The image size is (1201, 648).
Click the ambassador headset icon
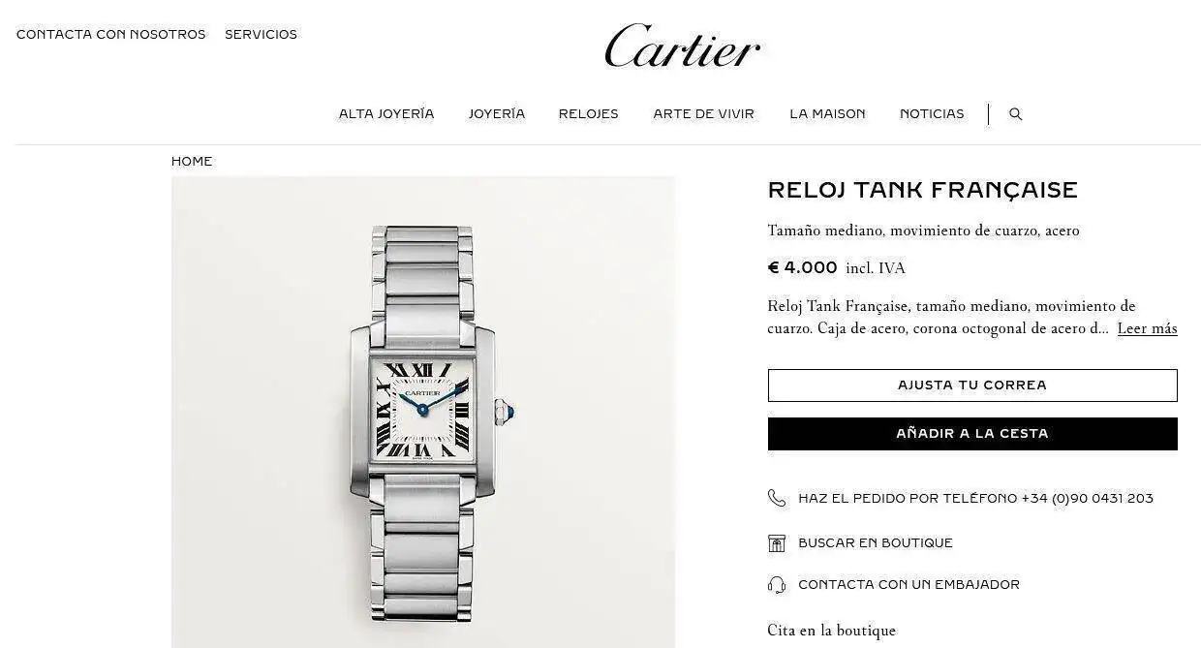[x=777, y=585]
